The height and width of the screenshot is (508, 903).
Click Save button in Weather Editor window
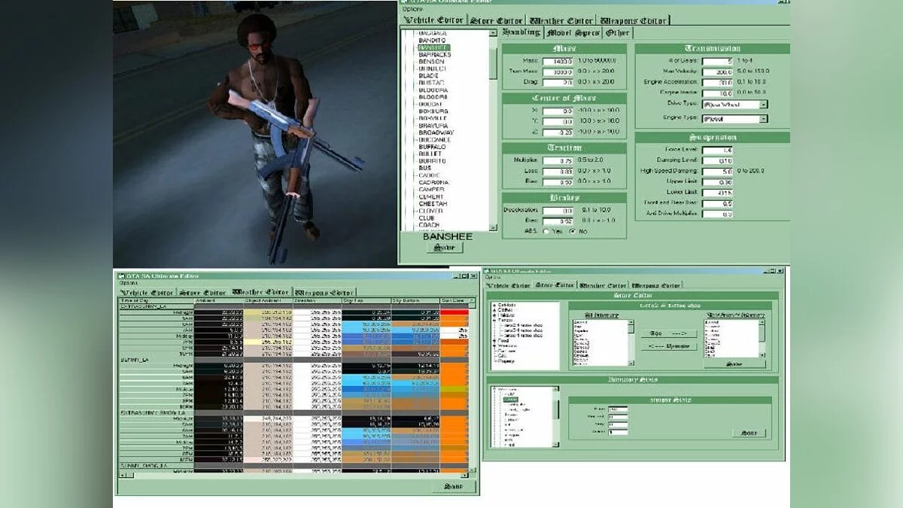click(x=454, y=486)
